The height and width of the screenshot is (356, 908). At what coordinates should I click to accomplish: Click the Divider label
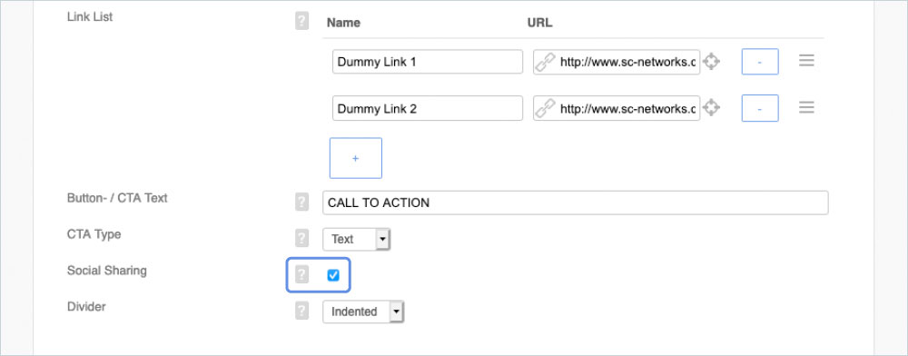pos(86,306)
